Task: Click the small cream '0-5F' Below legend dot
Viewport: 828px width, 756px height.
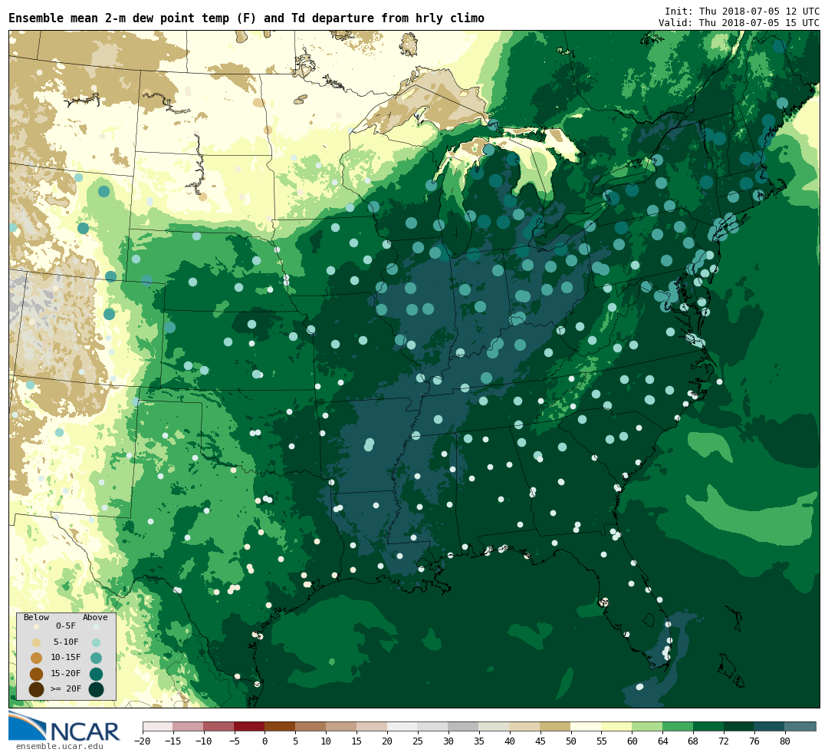Action: click(37, 626)
